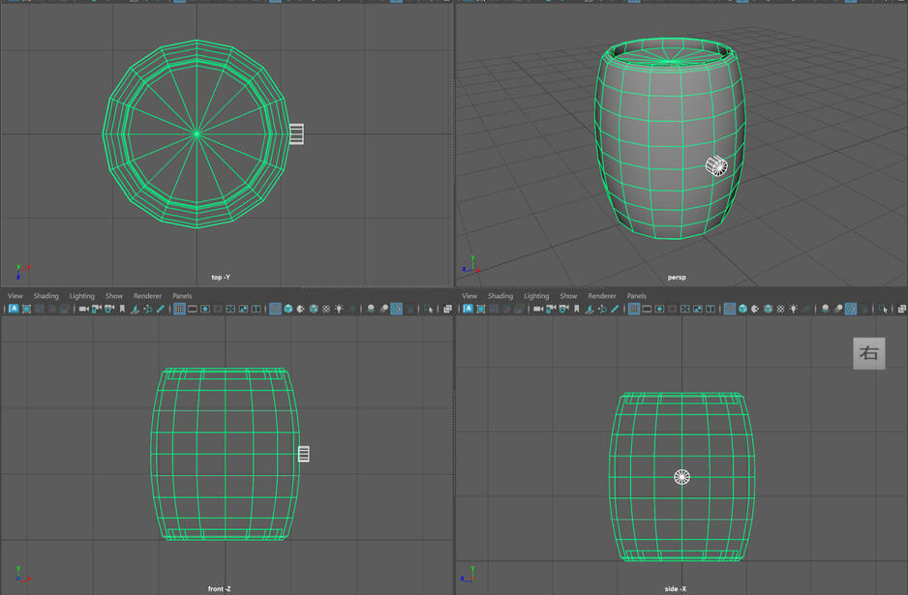
Task: Open the Renderer menu in the side viewport
Action: (x=601, y=296)
